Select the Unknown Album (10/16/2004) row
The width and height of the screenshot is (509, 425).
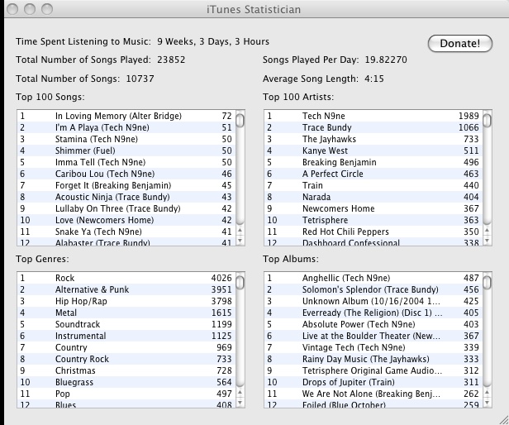click(373, 301)
